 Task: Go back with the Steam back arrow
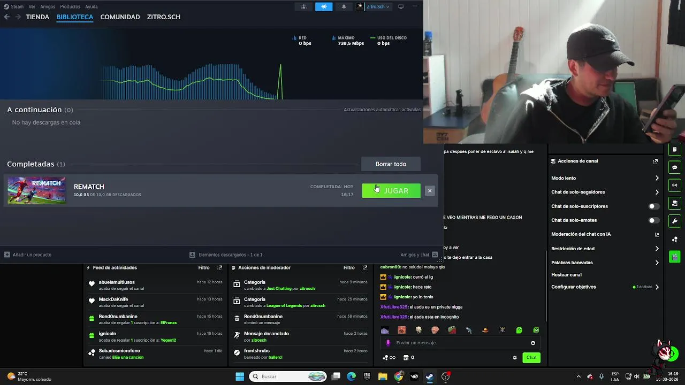coord(6,17)
